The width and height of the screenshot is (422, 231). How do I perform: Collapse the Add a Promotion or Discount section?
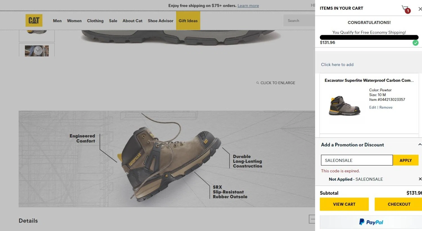[419, 144]
